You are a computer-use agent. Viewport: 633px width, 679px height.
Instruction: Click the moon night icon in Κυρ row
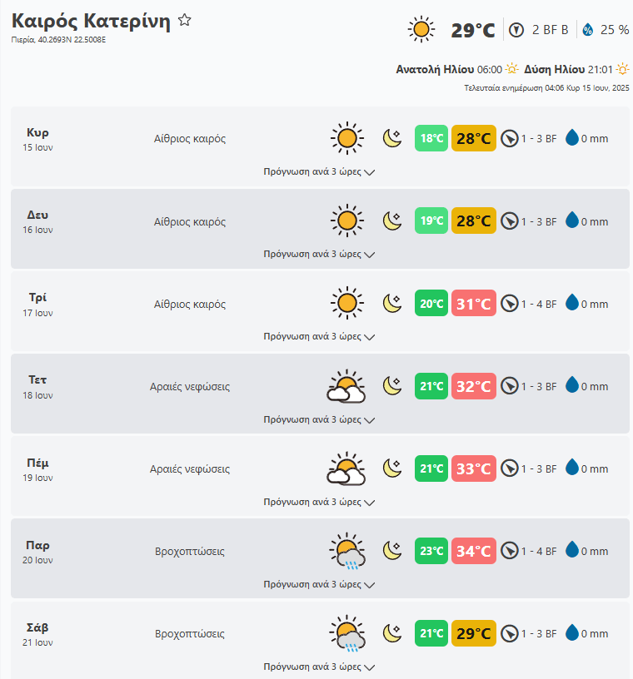click(x=392, y=138)
